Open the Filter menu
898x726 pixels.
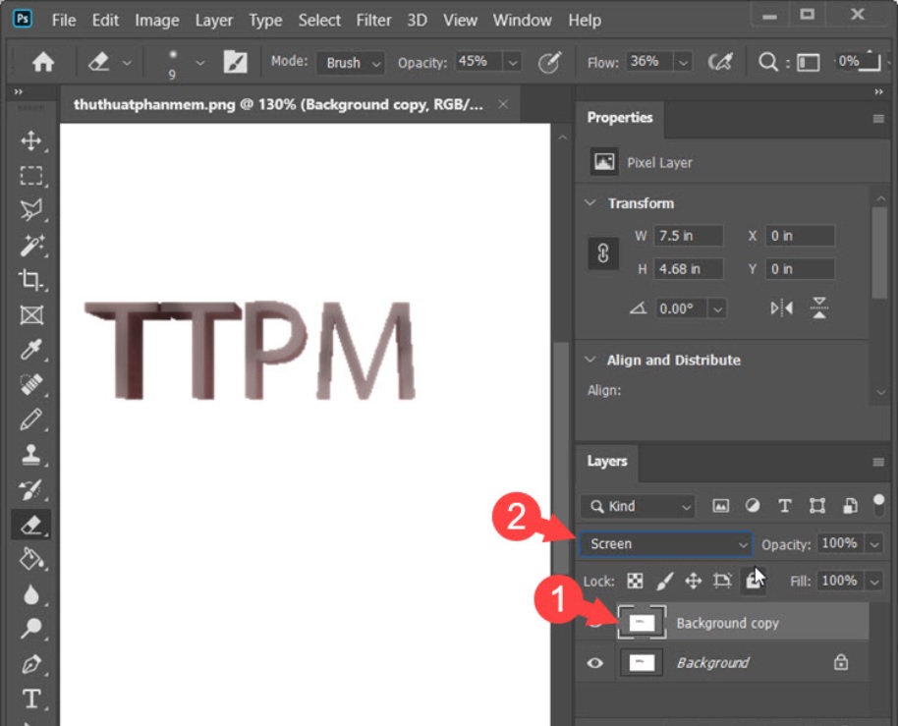click(373, 20)
